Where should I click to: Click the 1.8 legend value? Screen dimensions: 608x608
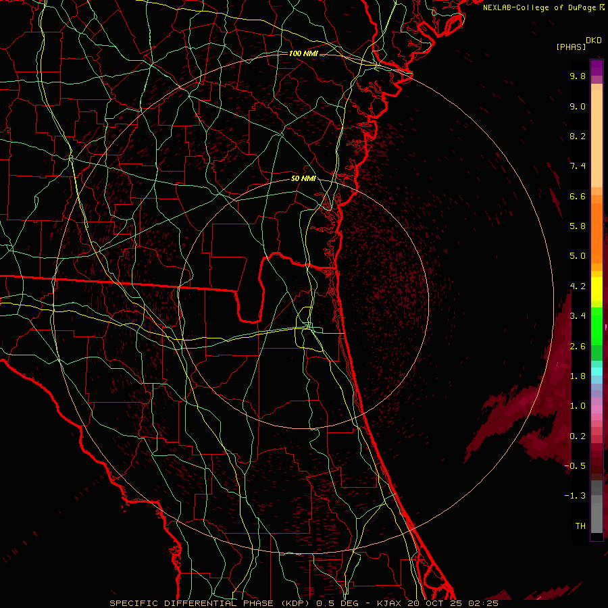[578, 376]
